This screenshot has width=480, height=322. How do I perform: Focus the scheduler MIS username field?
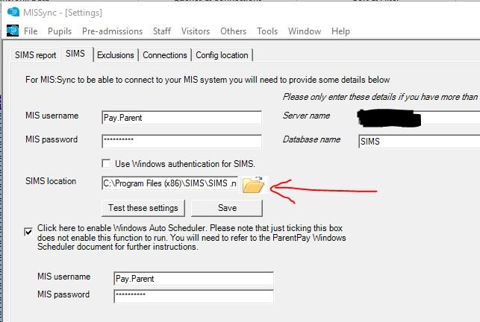click(x=193, y=279)
